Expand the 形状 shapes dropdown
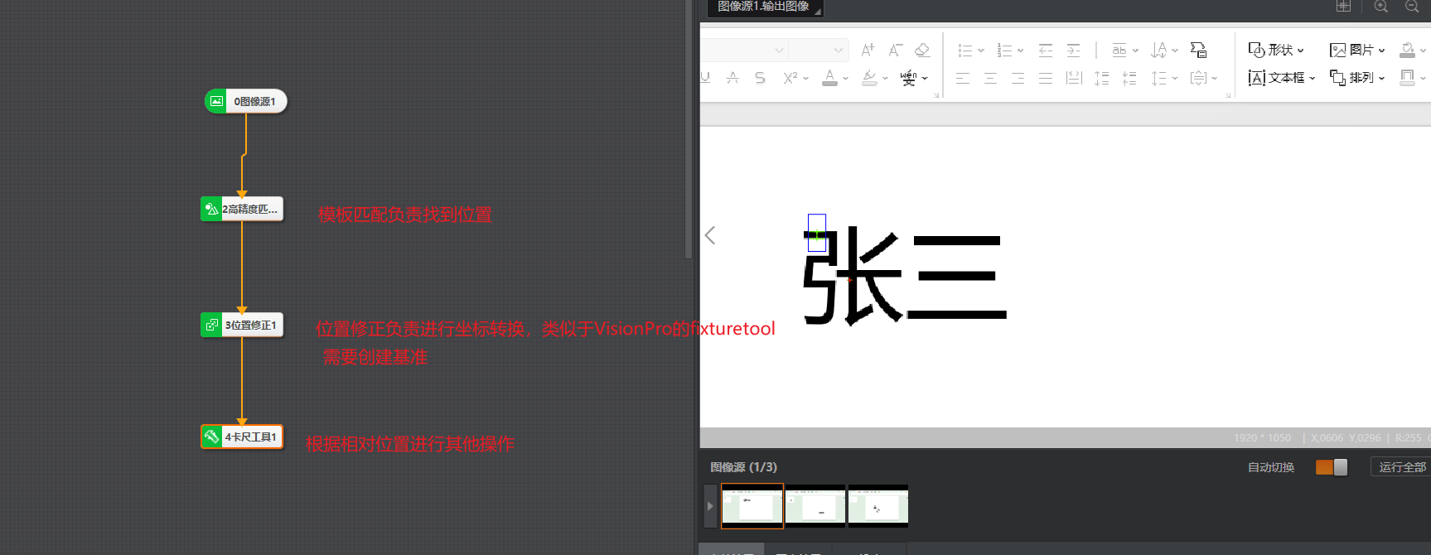 pyautogui.click(x=1276, y=51)
